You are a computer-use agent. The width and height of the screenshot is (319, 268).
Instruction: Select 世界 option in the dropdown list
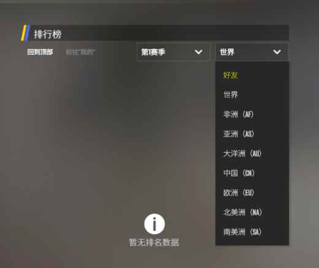tap(252, 95)
